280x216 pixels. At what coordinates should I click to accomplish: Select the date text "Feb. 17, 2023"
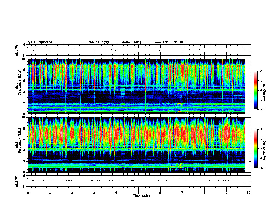(x=99, y=42)
